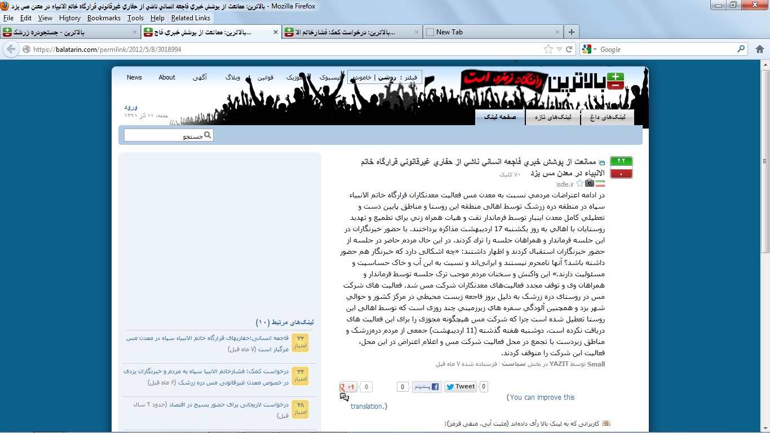The height and width of the screenshot is (433, 770).
Task: Click the Balatarin plus-minus logo icon
Action: 615,81
